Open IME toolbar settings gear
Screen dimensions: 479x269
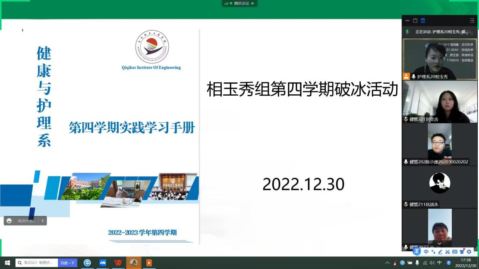click(469, 252)
